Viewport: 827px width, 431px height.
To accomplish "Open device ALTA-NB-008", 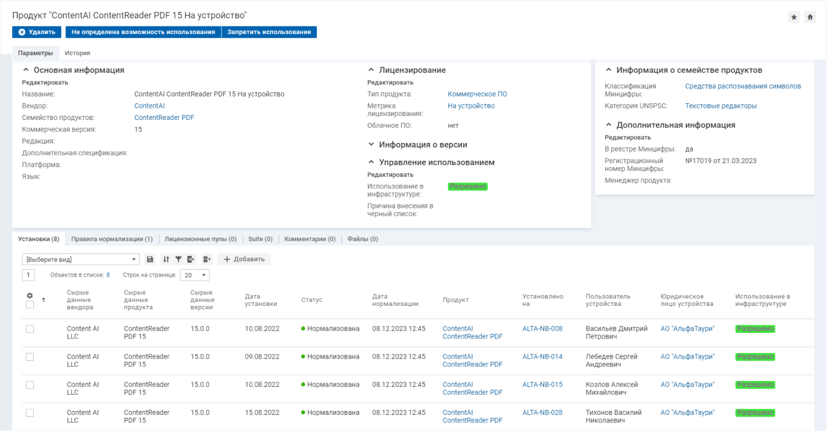I will 542,329.
